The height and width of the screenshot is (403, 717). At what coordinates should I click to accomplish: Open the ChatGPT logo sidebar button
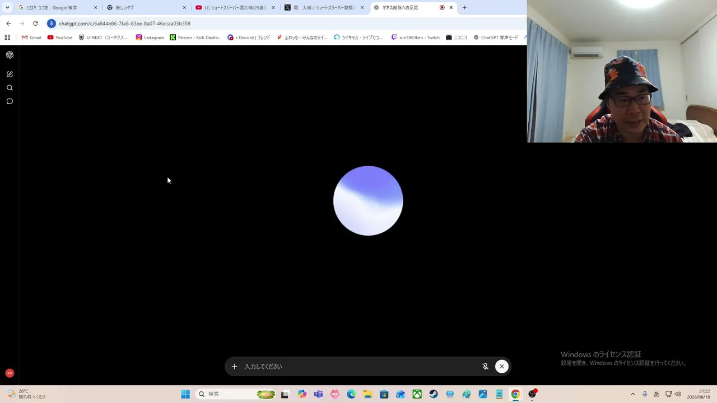click(x=10, y=55)
